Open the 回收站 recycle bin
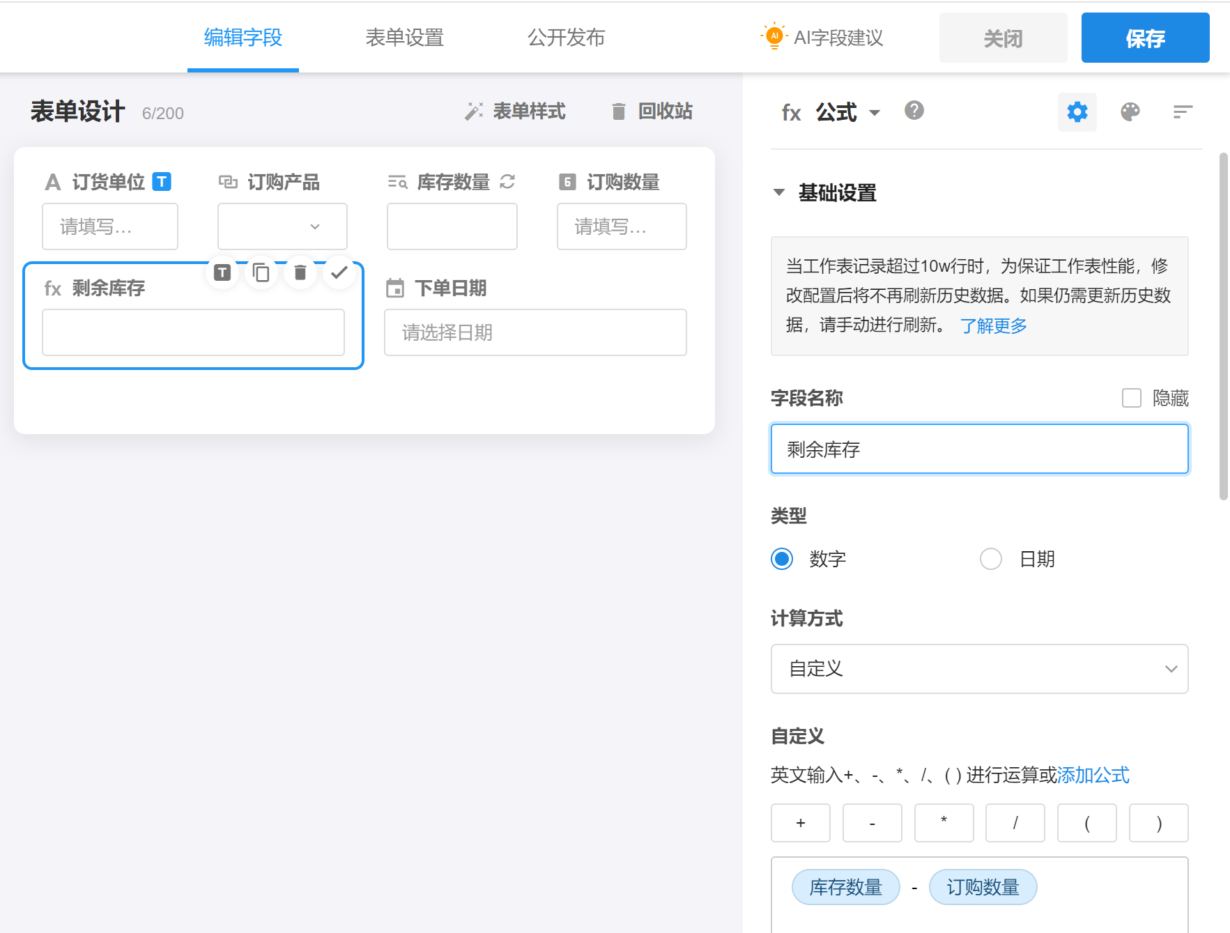 pos(652,111)
